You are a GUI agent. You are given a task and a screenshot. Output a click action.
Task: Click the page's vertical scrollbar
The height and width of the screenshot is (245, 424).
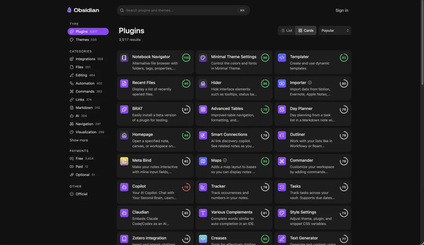(x=422, y=43)
